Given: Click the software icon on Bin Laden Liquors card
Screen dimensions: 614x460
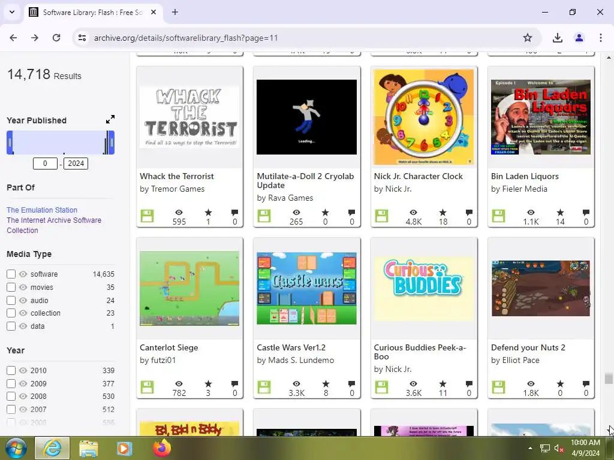Looking at the screenshot, I should (x=498, y=216).
